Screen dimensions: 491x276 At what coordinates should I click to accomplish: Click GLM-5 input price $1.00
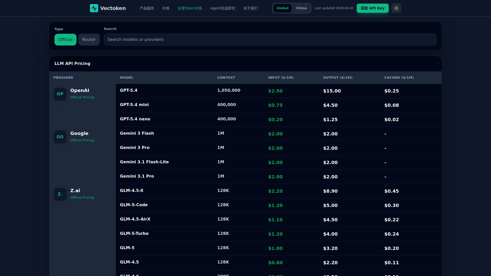[x=275, y=248]
